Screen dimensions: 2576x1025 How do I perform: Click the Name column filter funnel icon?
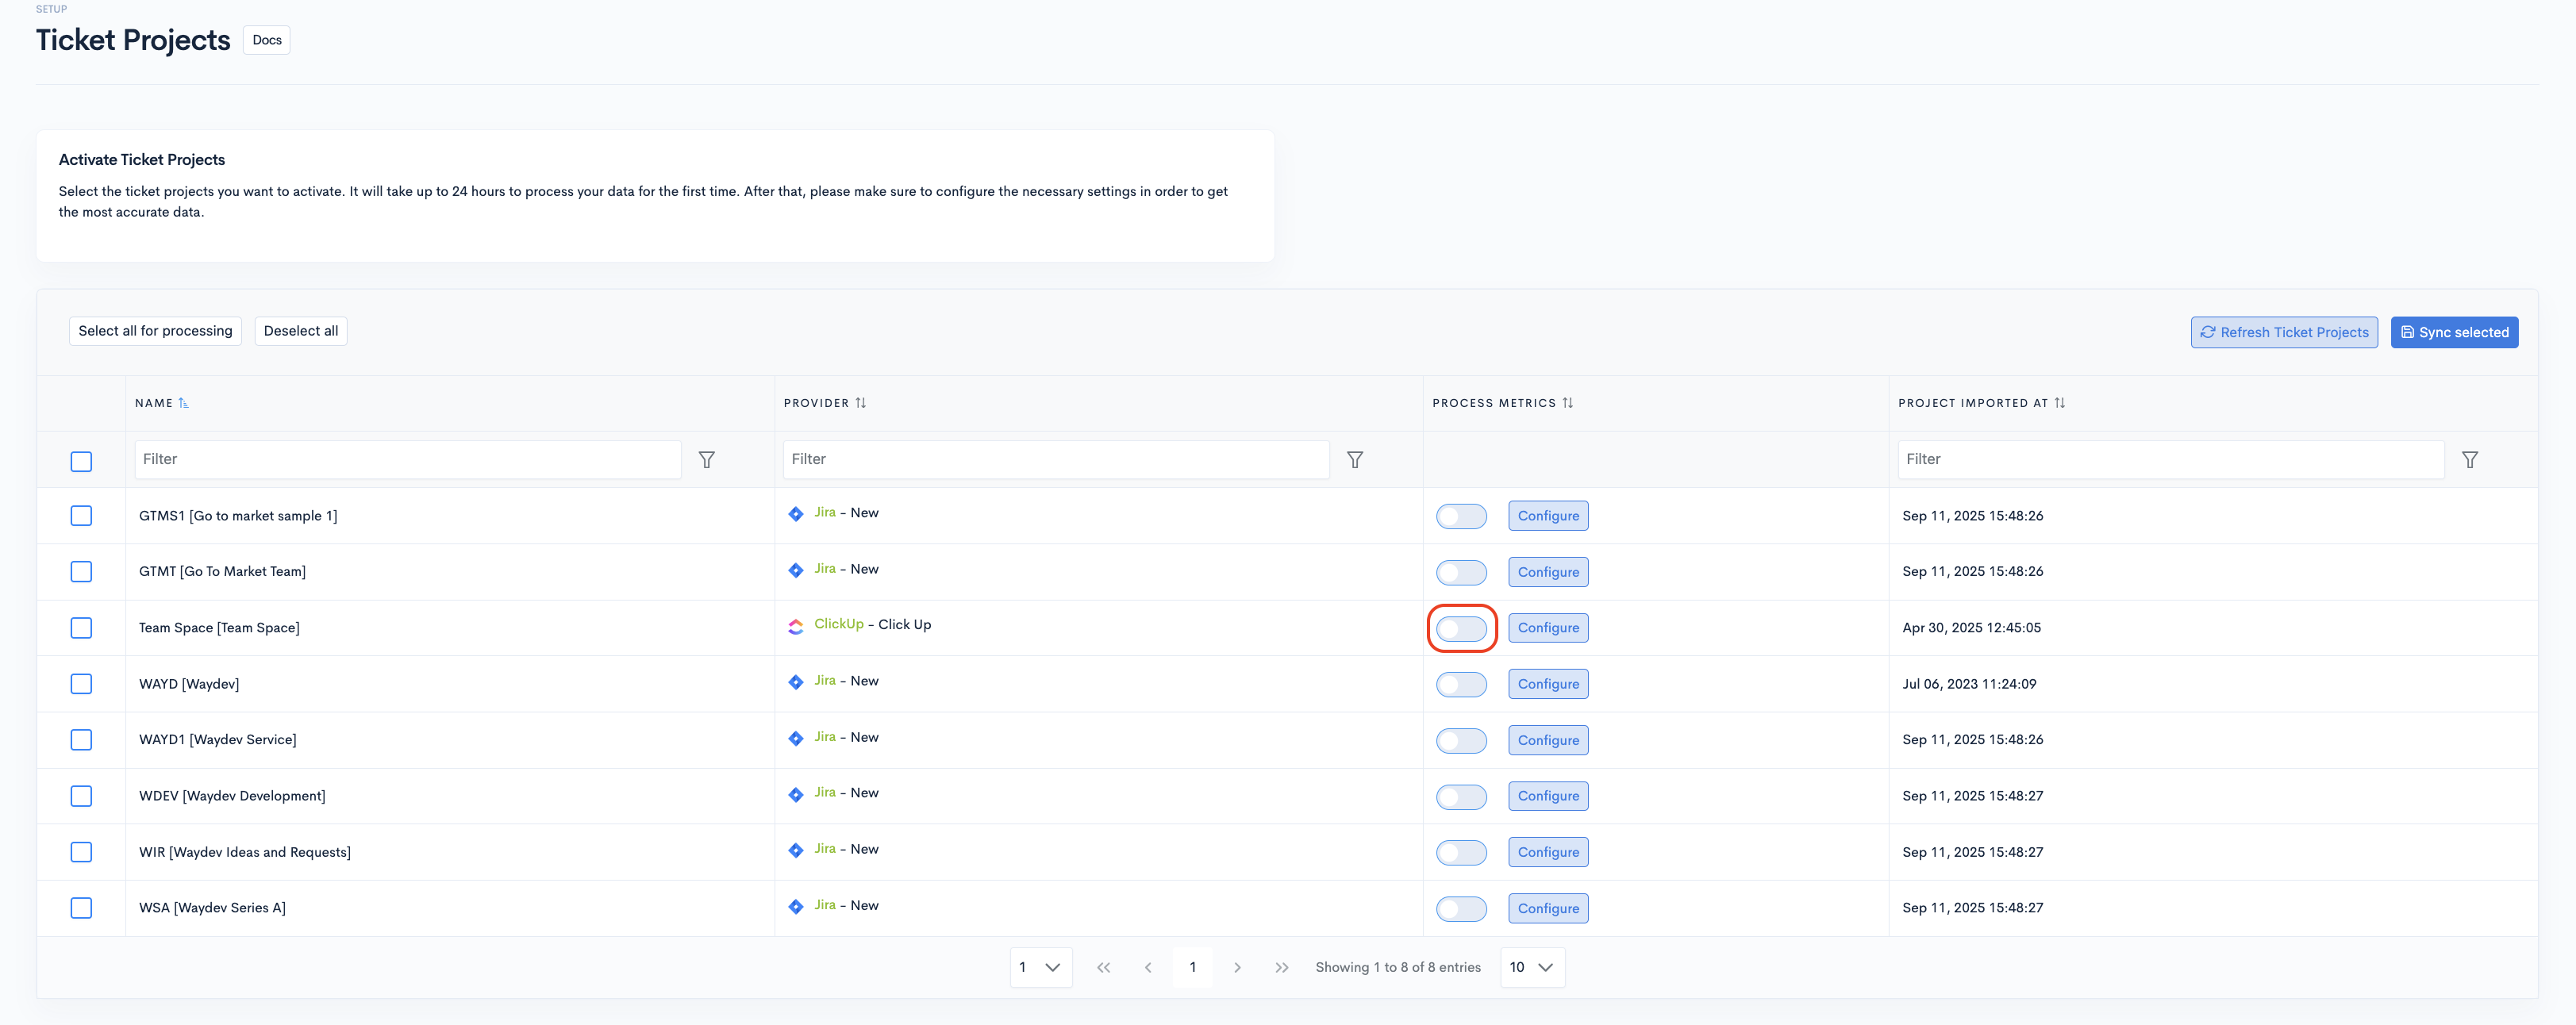(x=706, y=460)
